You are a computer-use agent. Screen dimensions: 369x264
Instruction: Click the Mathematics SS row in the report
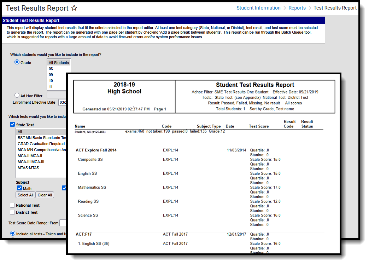[92, 188]
